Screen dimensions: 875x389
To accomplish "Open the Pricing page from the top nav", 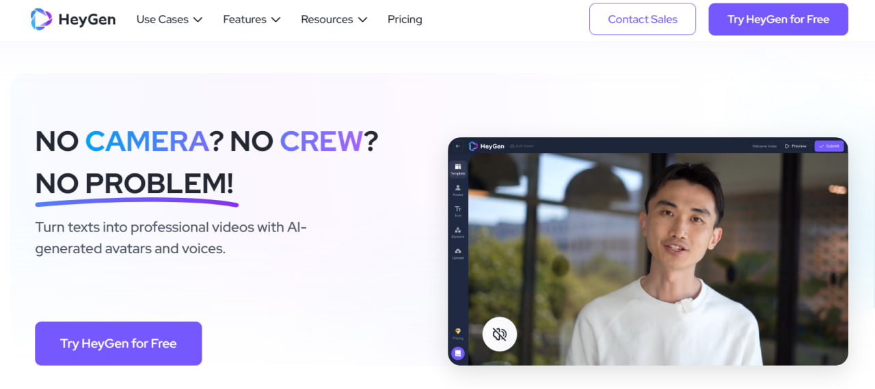I will [405, 19].
